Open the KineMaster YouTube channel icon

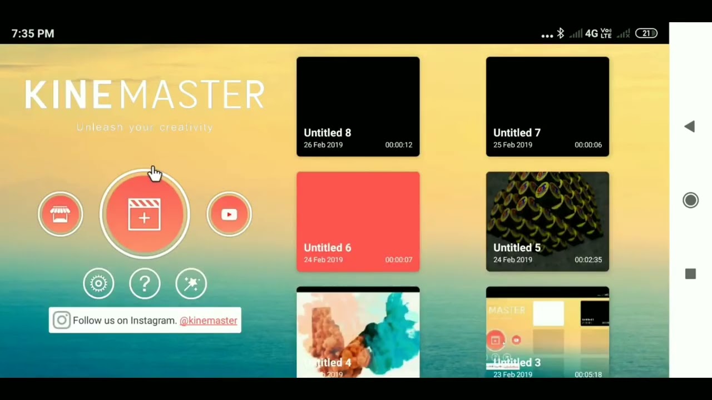point(229,214)
